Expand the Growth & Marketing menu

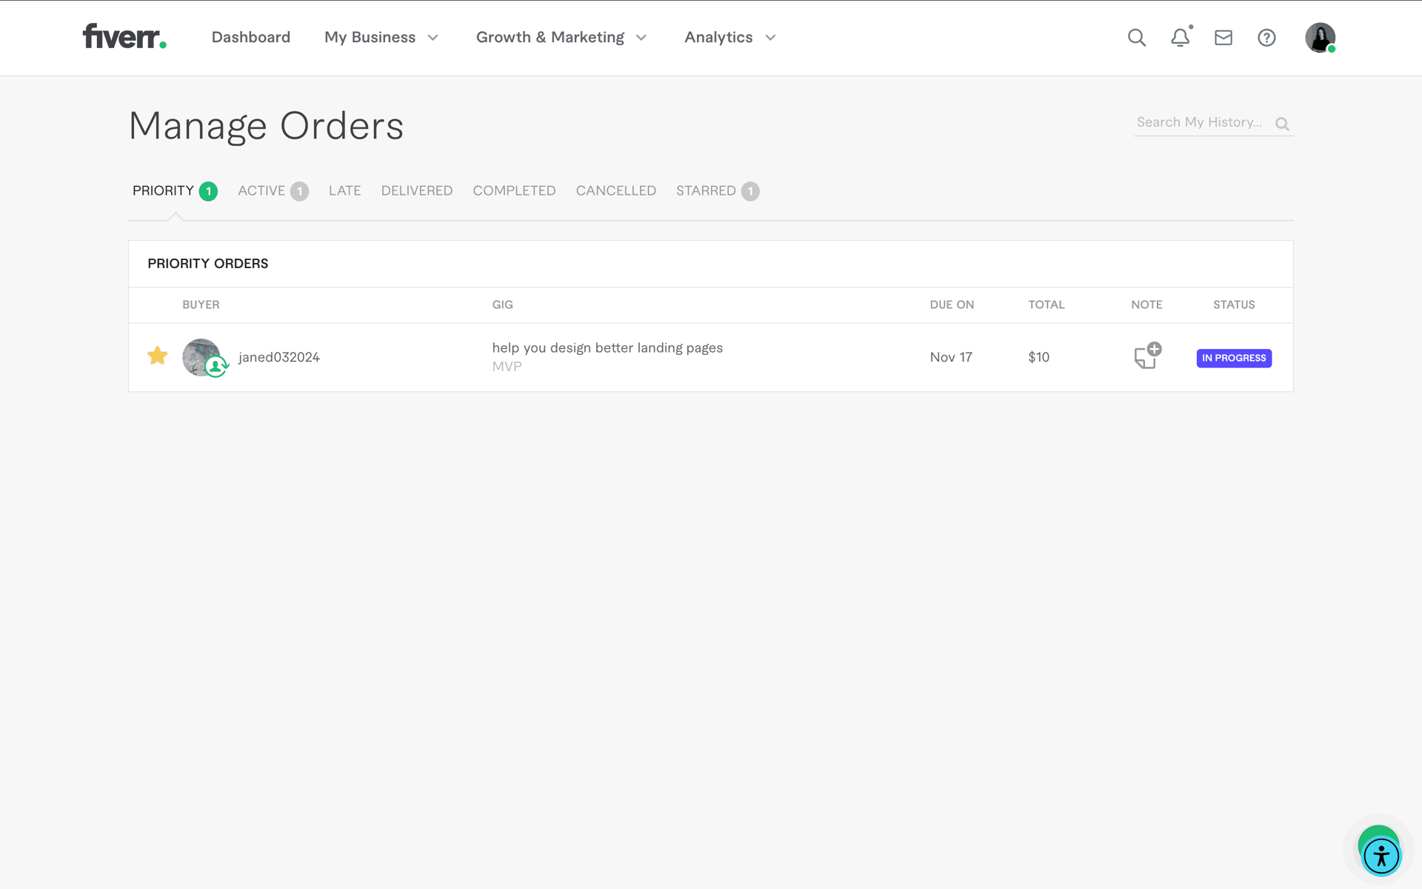coord(562,37)
